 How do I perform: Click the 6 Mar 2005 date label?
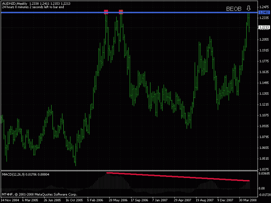(x=30, y=200)
